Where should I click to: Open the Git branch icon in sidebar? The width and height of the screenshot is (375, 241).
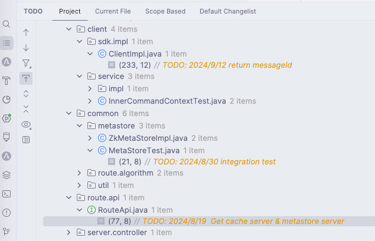(7, 231)
